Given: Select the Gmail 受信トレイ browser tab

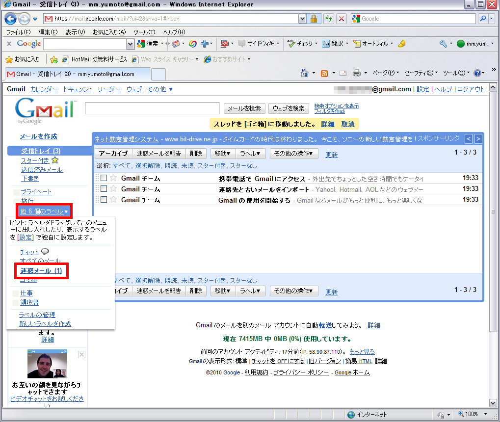Looking at the screenshot, I should (x=78, y=74).
